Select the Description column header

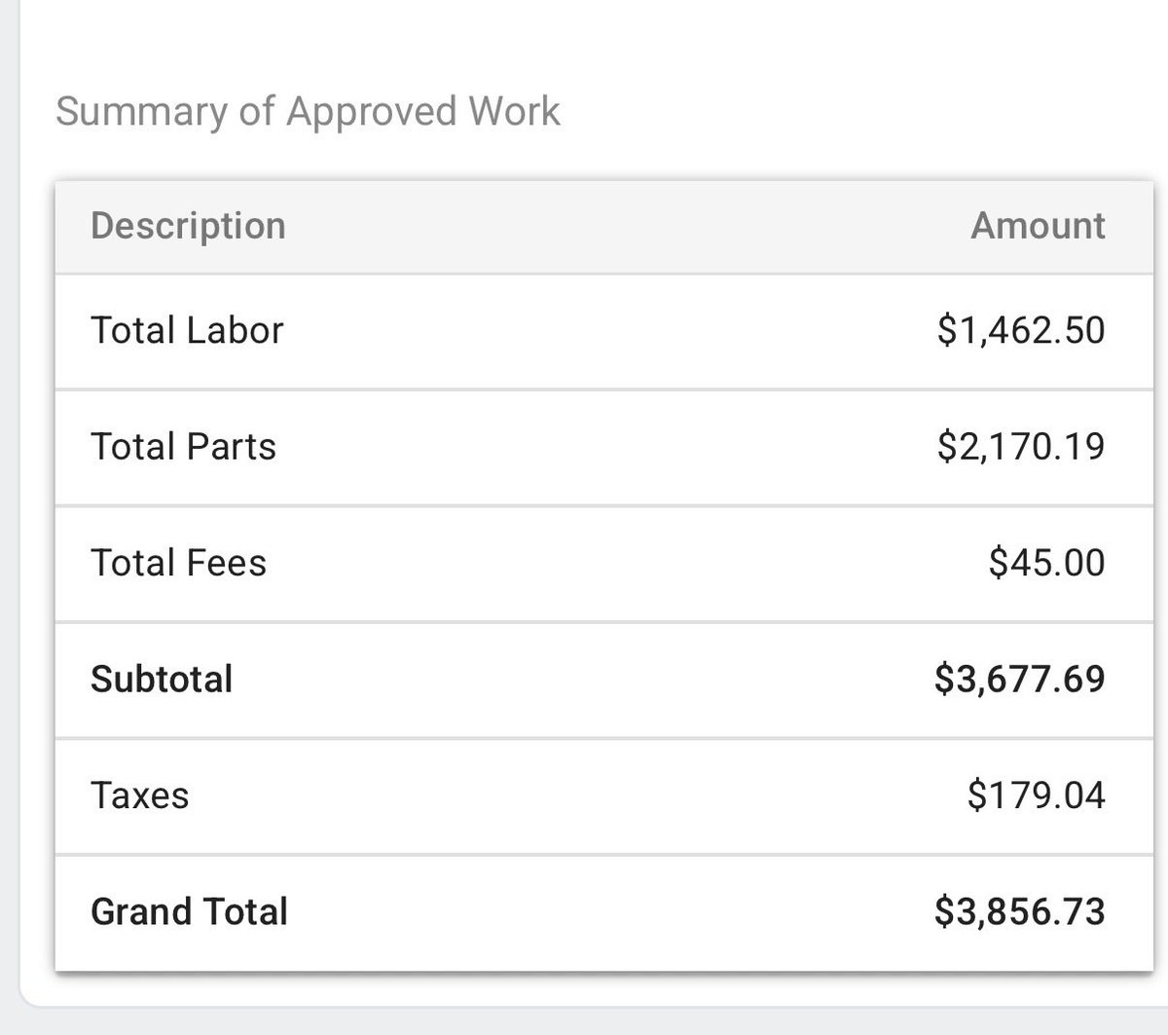point(188,226)
